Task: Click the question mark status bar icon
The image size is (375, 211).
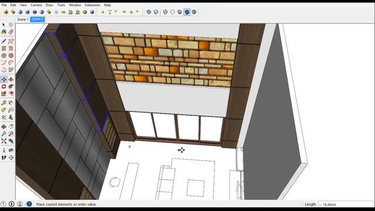Action: (4, 204)
